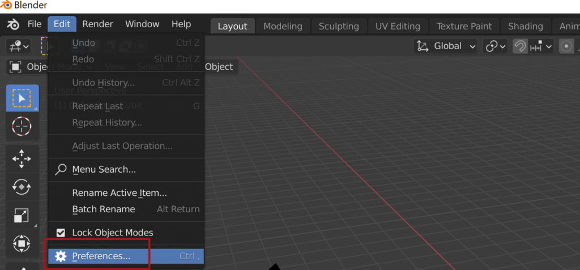Open the Window menu
Image resolution: width=580 pixels, height=270 pixels.
pos(142,24)
